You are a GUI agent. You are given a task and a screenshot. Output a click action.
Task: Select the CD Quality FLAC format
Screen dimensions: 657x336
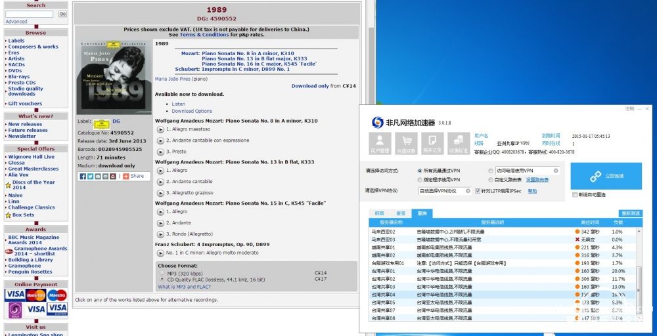coord(162,279)
